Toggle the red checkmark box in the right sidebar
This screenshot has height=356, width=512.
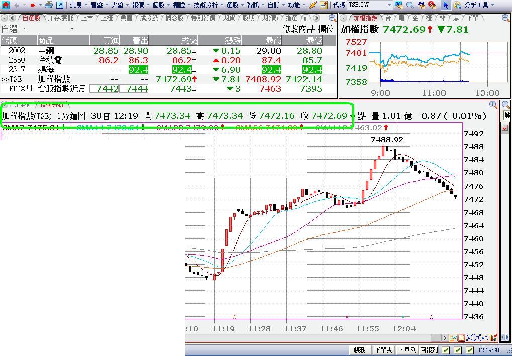pos(505,128)
